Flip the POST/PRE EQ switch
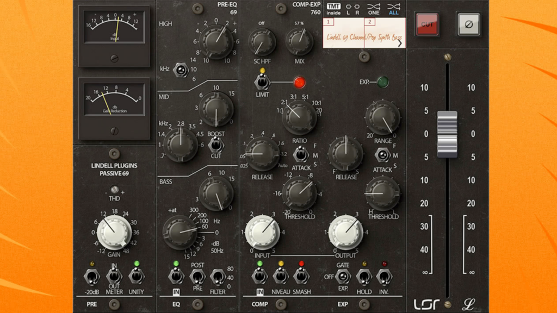 click(x=197, y=277)
